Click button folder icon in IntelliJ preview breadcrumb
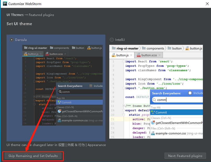Image resolution: width=211 pixels, height=162 pixels. 169,48
